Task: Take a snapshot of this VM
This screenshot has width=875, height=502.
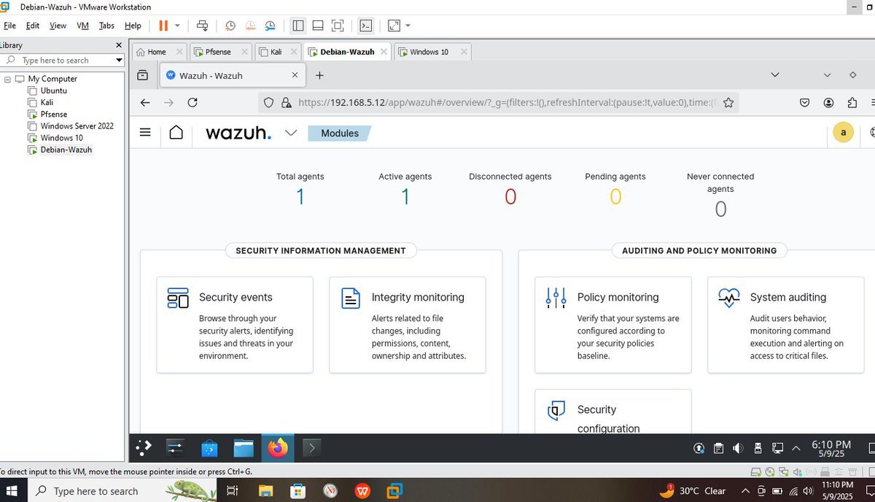Action: click(x=230, y=26)
